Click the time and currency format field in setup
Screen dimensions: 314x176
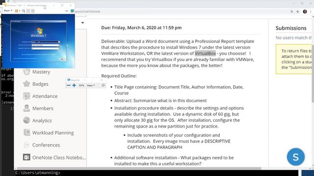(45, 45)
